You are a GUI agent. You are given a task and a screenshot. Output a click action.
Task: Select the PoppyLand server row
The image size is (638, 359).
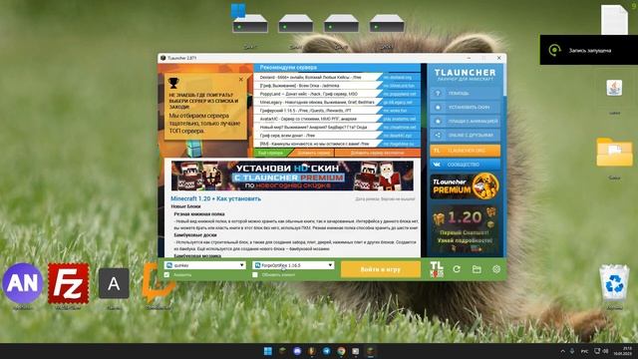coord(337,94)
